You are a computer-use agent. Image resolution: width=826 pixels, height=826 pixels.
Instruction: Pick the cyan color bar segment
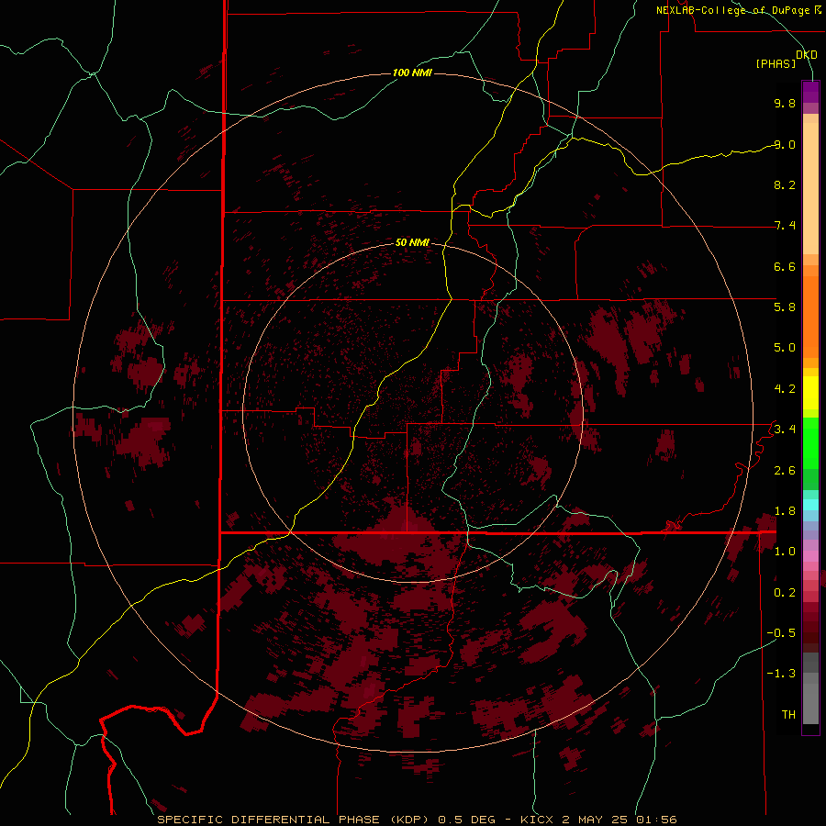tap(810, 505)
